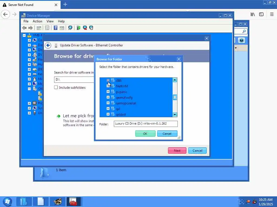This screenshot has width=277, height=207.
Task: Expand the Keyboards node in Device Manager
Action: click(x=29, y=74)
